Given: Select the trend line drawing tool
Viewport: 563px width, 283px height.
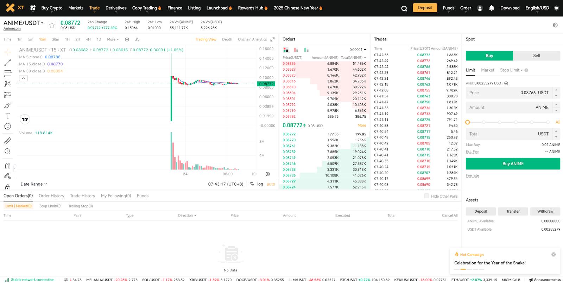Looking at the screenshot, I should (x=7, y=63).
